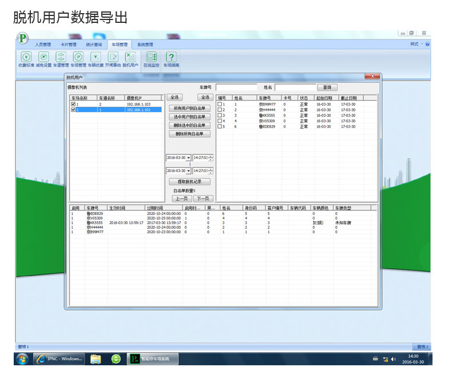This screenshot has width=452, height=387.
Task: Tick the checkbox for plate 鲁EDE829
Action: pos(220,126)
